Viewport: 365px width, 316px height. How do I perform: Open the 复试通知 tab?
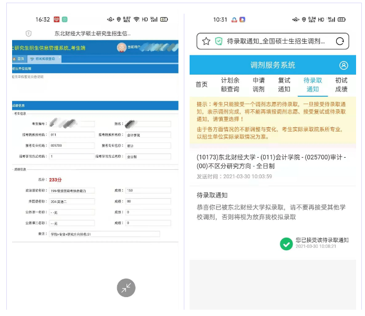pos(284,85)
